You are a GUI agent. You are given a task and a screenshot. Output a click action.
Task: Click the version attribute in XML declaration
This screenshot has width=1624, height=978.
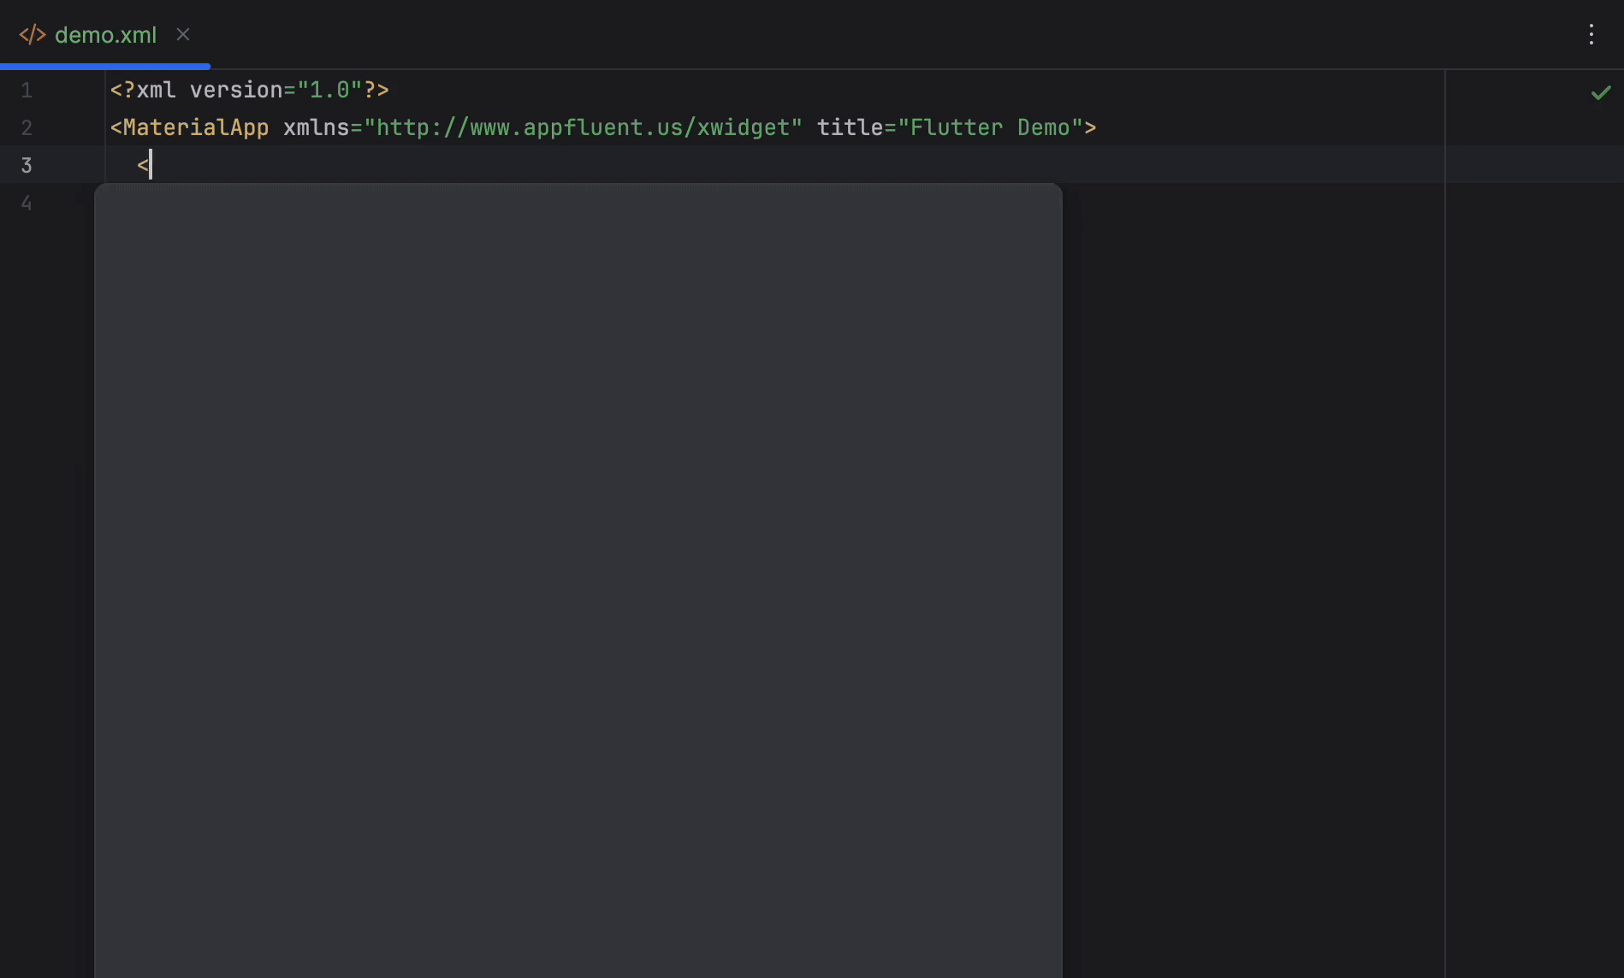[x=236, y=91]
